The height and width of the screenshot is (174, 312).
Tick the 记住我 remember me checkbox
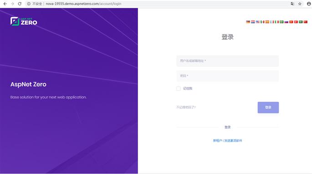click(179, 88)
